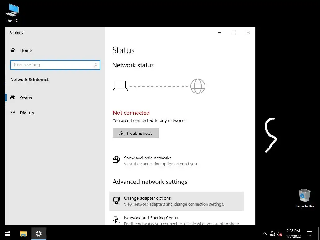Open the Recycle Bin desktop icon

(x=304, y=198)
